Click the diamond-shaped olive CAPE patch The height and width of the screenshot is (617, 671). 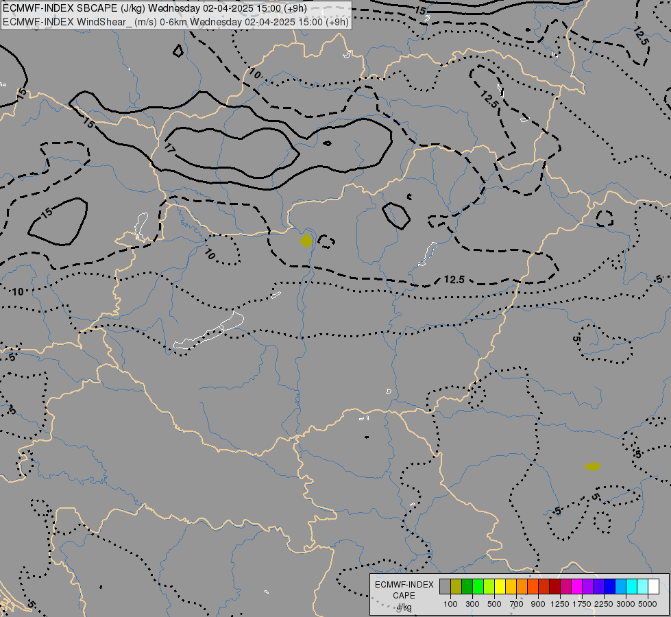point(306,241)
